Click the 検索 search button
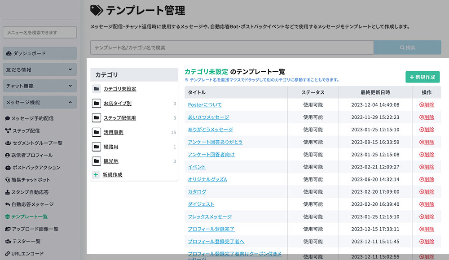 (x=407, y=48)
